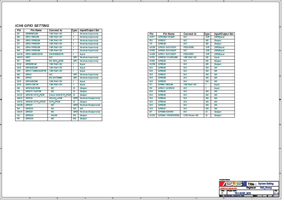Select the GPO49 / CPUPWRGD pin name

pos(169,115)
